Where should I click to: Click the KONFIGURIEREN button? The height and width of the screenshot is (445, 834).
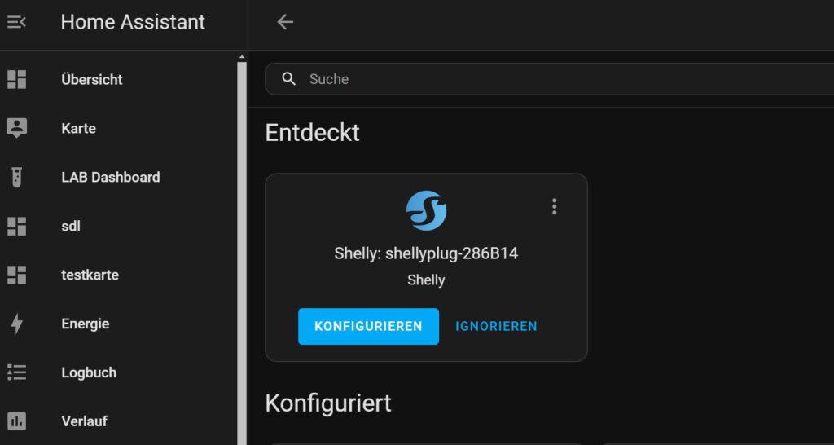369,326
